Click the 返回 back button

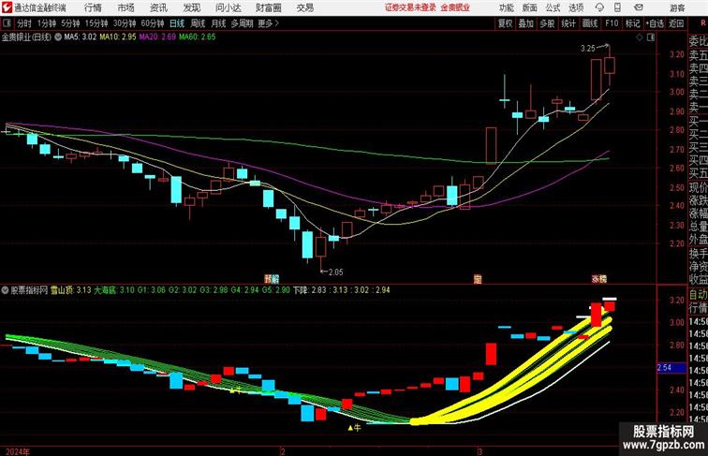[676, 23]
